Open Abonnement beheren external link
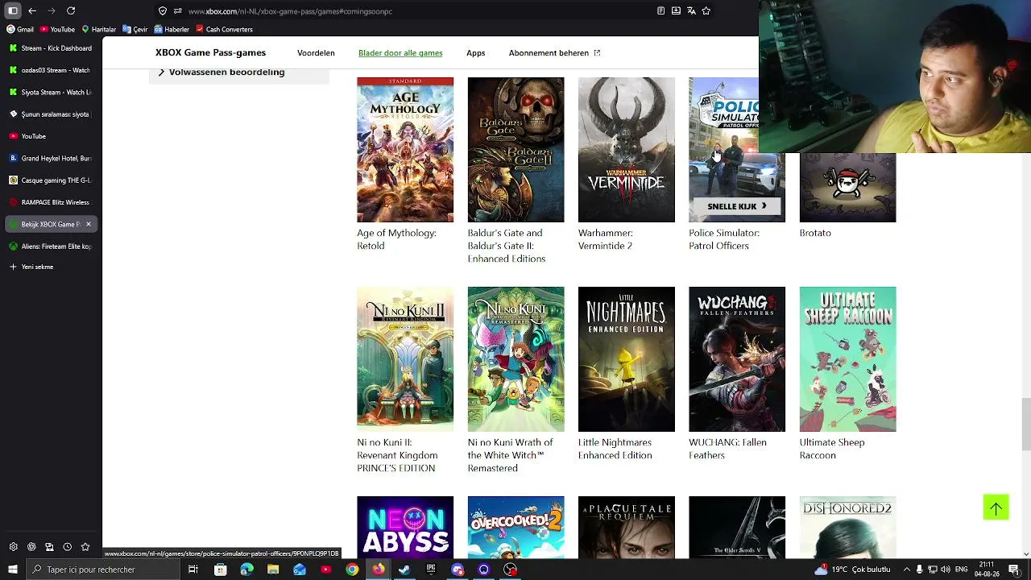1031x580 pixels. [554, 53]
